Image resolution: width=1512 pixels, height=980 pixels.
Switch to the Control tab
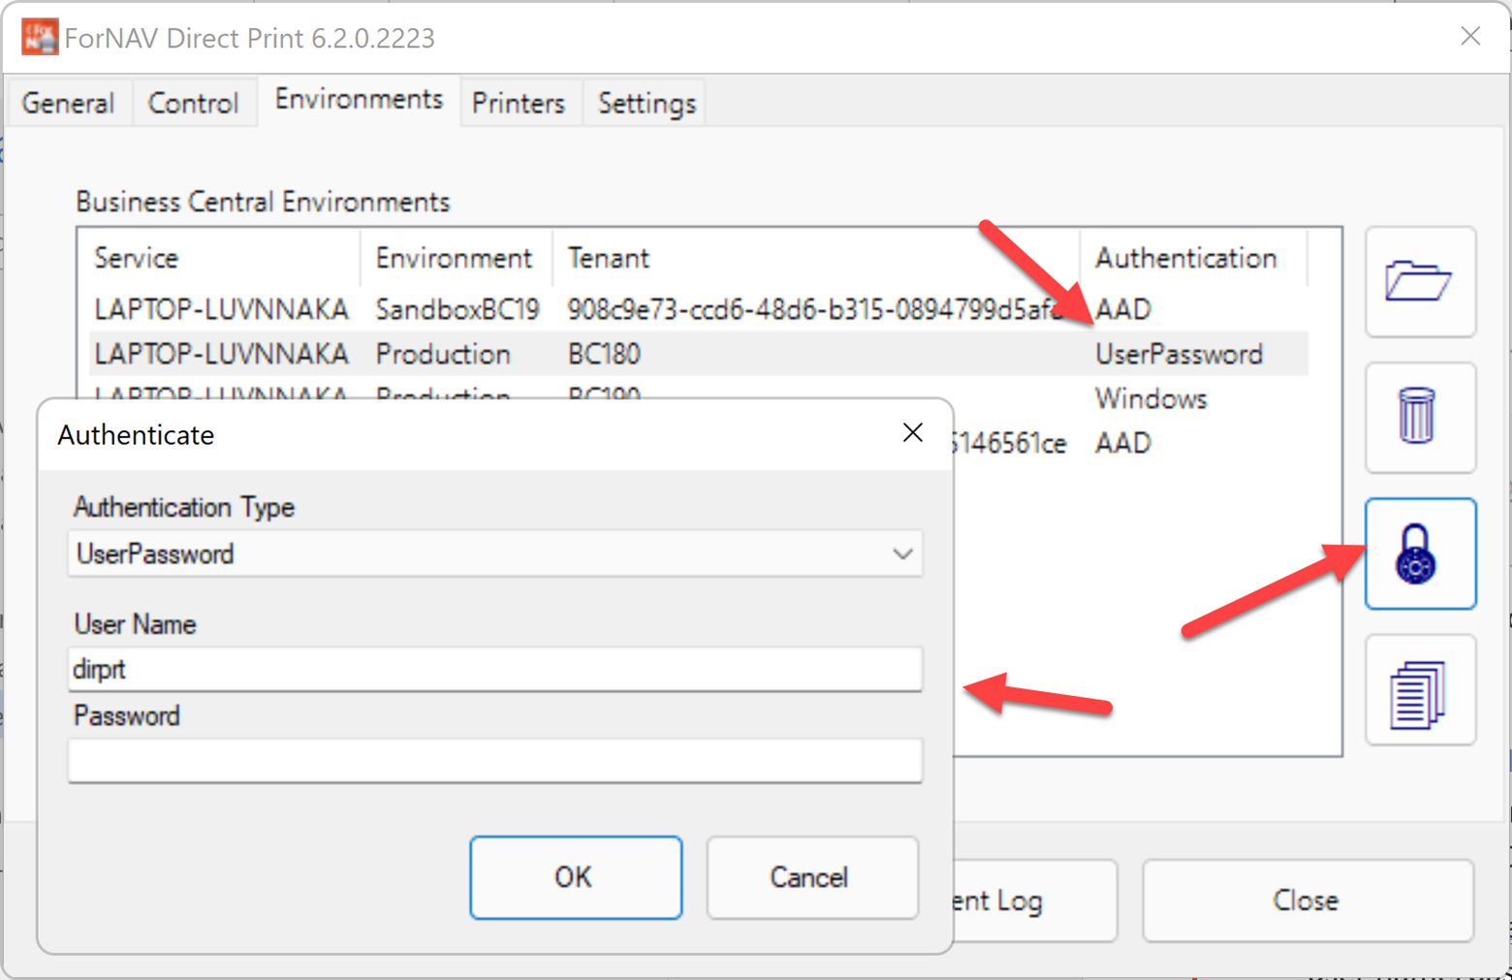click(x=193, y=103)
